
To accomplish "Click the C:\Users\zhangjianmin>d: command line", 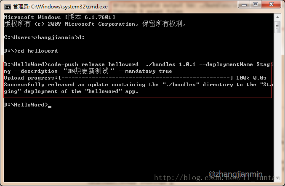I will [44, 37].
